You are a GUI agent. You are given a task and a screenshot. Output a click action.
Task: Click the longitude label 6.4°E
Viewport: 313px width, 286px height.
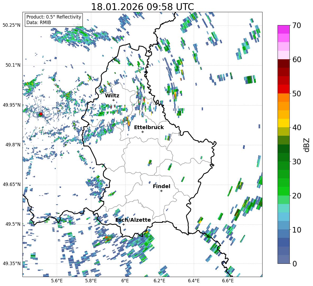(x=194, y=281)
